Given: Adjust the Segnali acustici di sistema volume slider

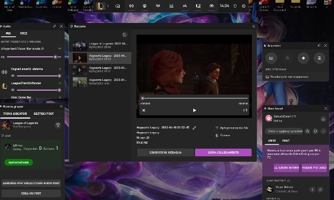Looking at the screenshot, I should coord(39,75).
